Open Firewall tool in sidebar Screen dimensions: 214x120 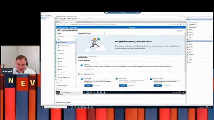pyautogui.click(x=61, y=69)
